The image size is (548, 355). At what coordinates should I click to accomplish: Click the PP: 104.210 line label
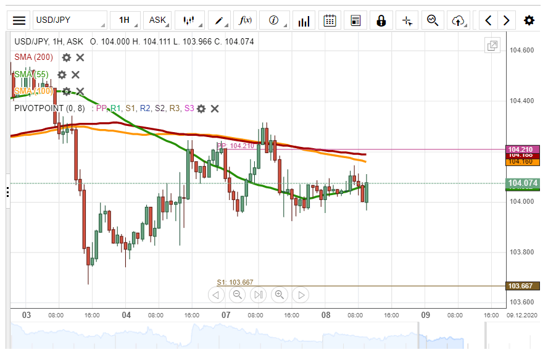pyautogui.click(x=236, y=146)
